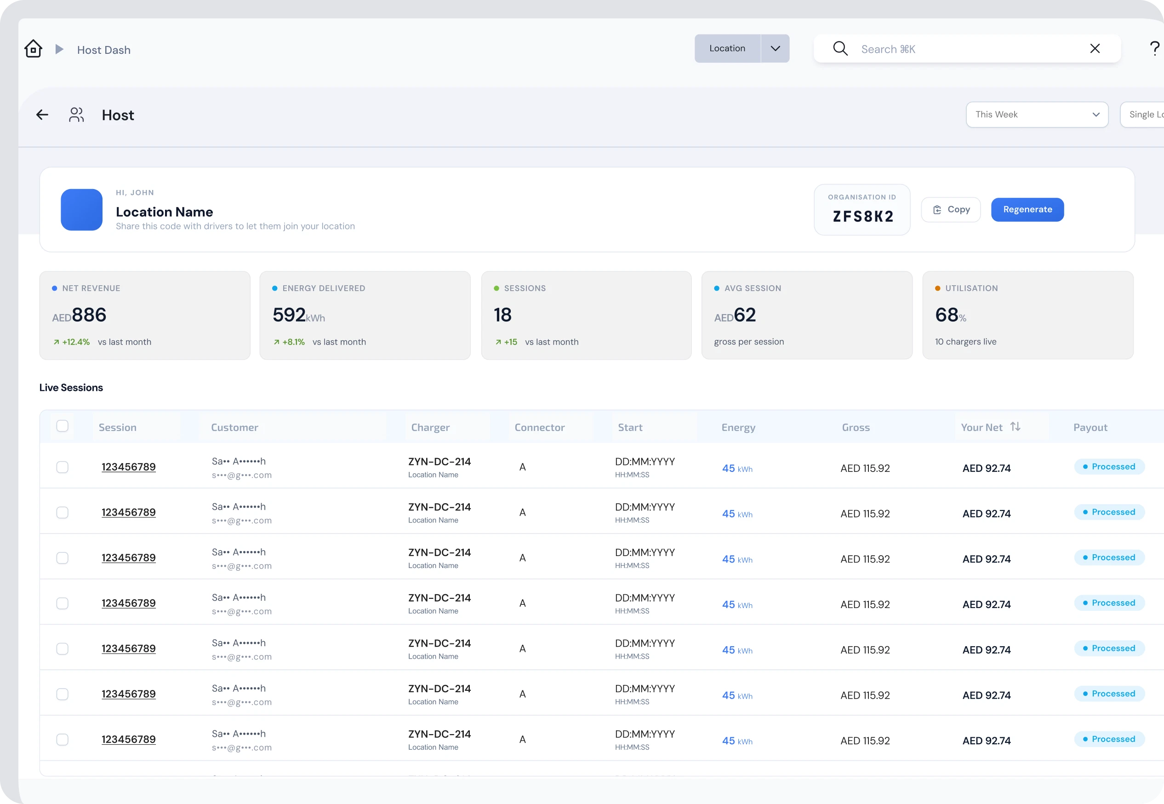Open first row session 123456789 link
The image size is (1164, 804).
tap(128, 467)
